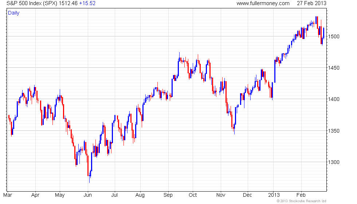Viewport: 357px width, 204px height.
Task: Click the 'Jul' month axis label
Action: click(114, 195)
